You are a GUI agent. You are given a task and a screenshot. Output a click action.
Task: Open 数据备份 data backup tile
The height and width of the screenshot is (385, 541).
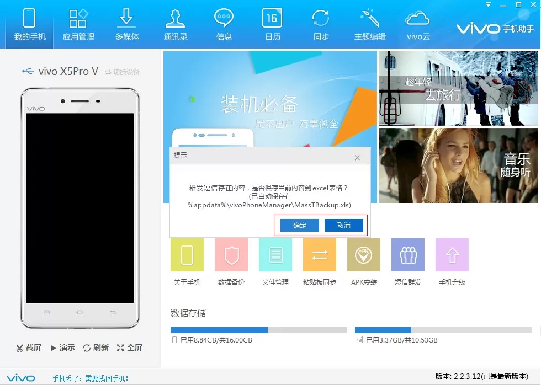click(x=231, y=263)
